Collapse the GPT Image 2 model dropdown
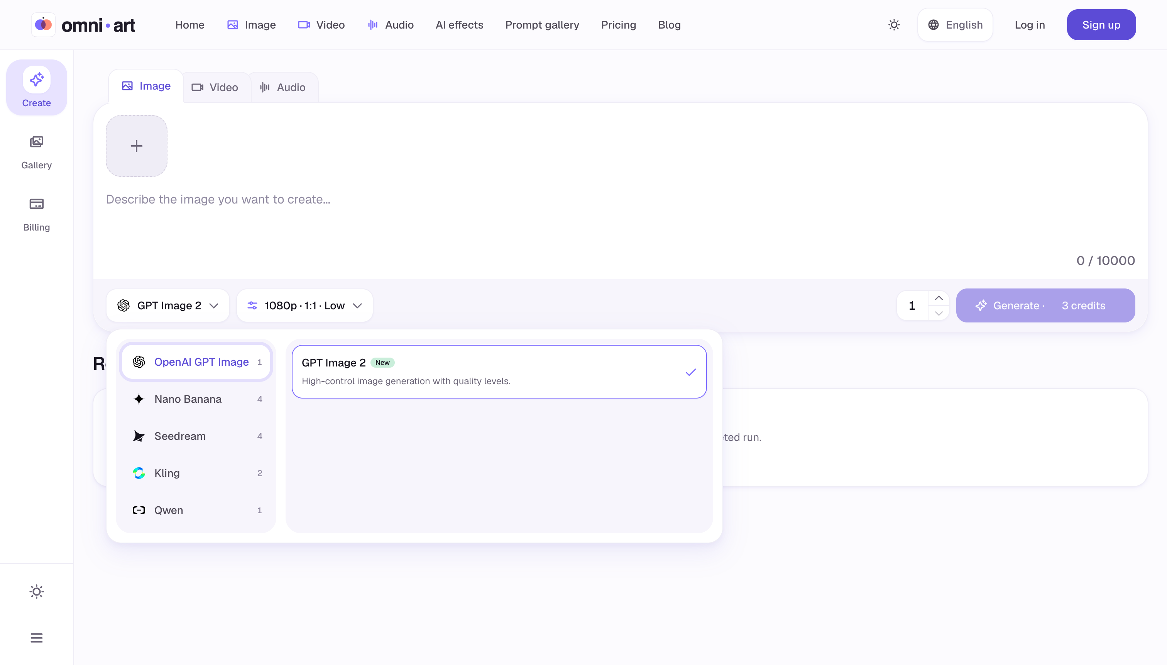The width and height of the screenshot is (1167, 665). [168, 305]
